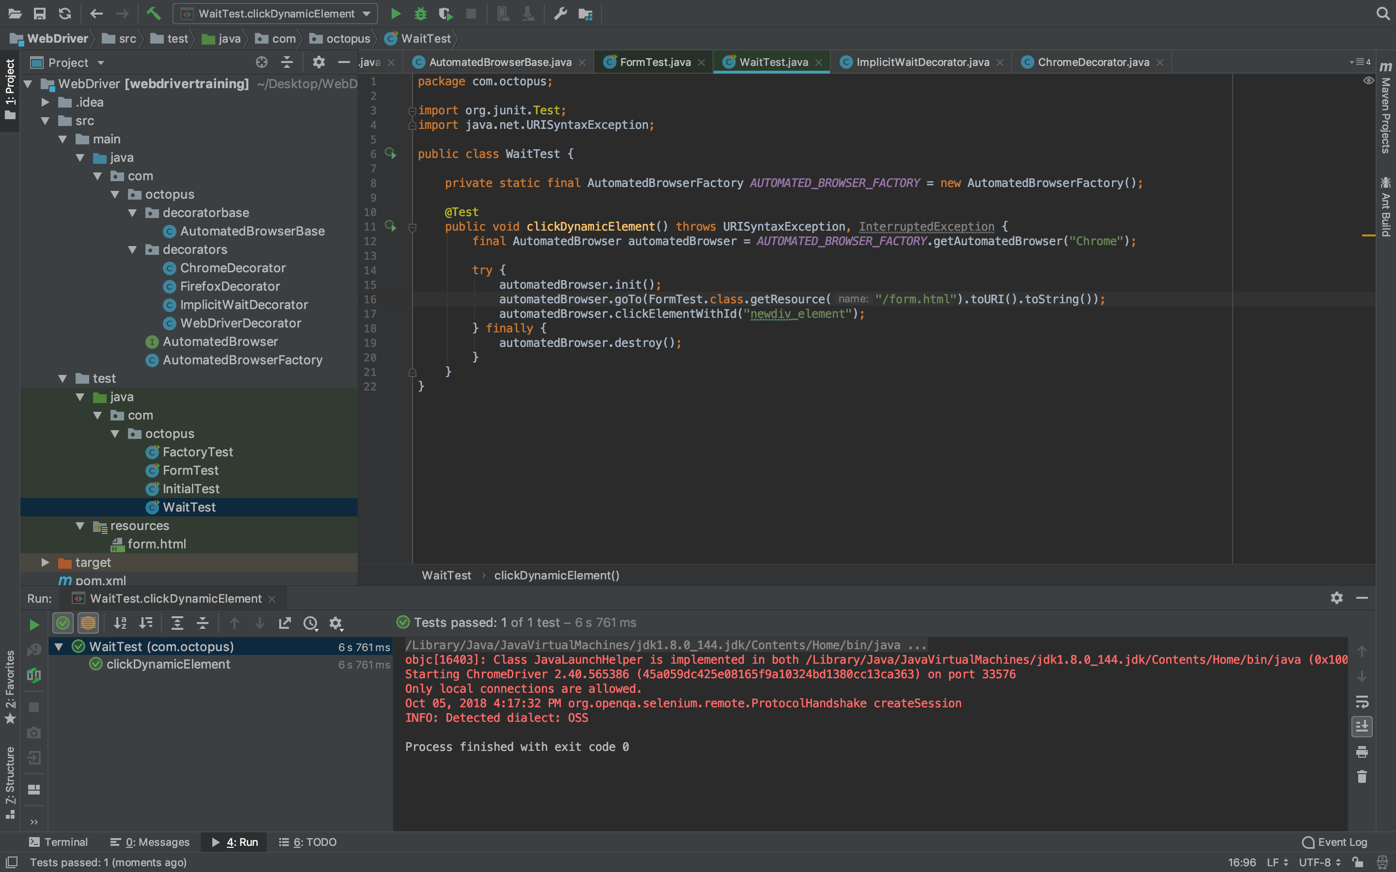Image resolution: width=1396 pixels, height=872 pixels.
Task: Open the WaitTest.clickDynamicElement run configuration dropdown
Action: (275, 13)
